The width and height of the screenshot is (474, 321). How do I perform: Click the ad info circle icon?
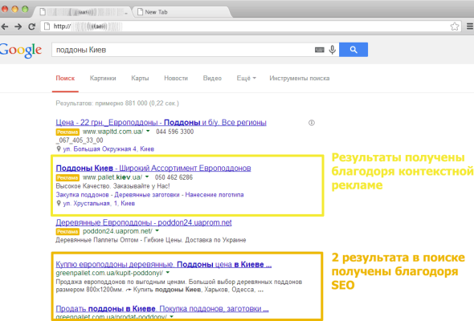(x=312, y=123)
